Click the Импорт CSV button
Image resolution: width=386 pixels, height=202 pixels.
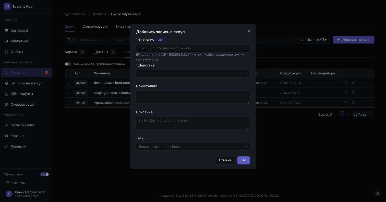[x=314, y=40]
